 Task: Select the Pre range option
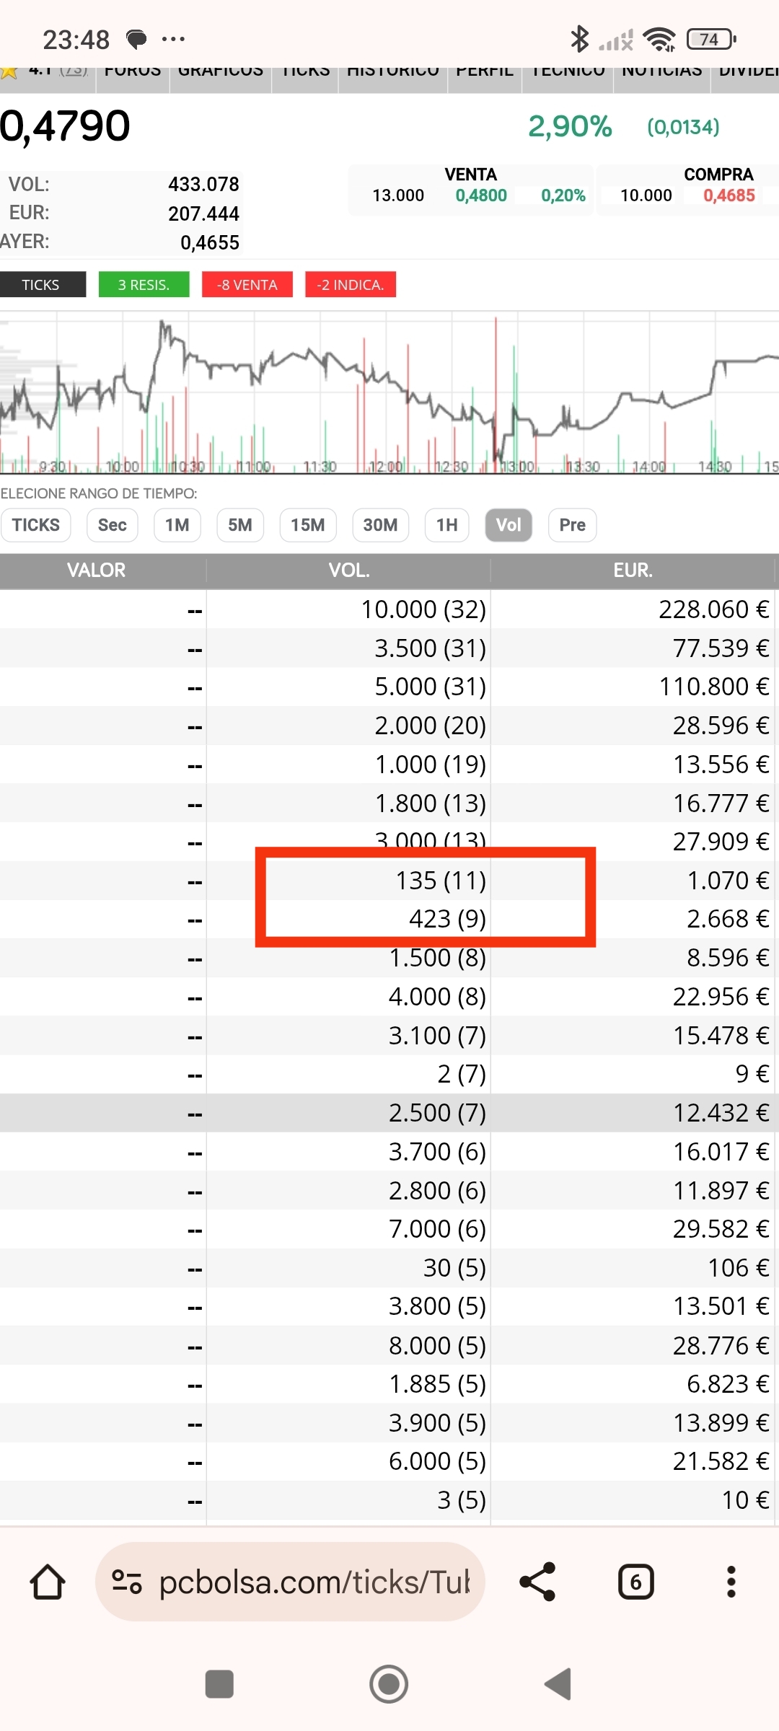(x=573, y=525)
